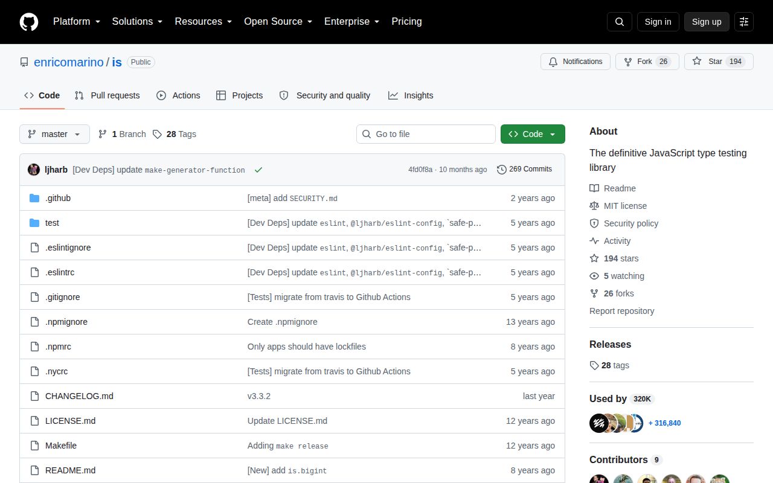Open the CHANGELOG.md file

[x=79, y=396]
